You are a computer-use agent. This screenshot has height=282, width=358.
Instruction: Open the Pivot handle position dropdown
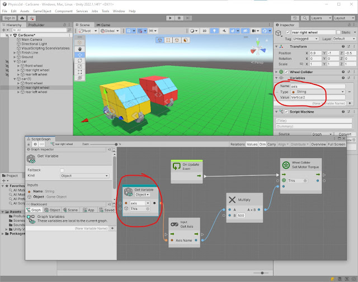88,31
